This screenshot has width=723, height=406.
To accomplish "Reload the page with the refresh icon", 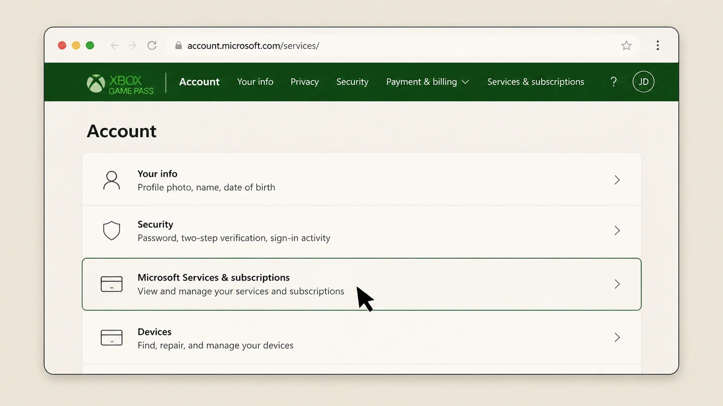I will (x=152, y=46).
